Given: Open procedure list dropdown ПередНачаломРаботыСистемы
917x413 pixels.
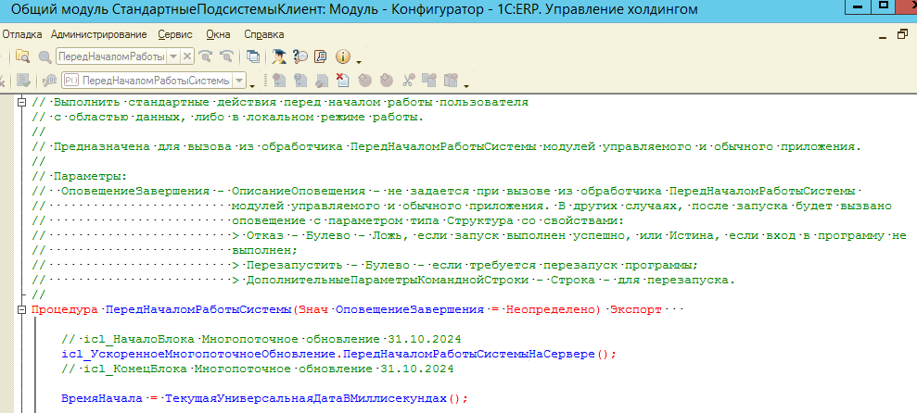Looking at the screenshot, I should (240, 80).
